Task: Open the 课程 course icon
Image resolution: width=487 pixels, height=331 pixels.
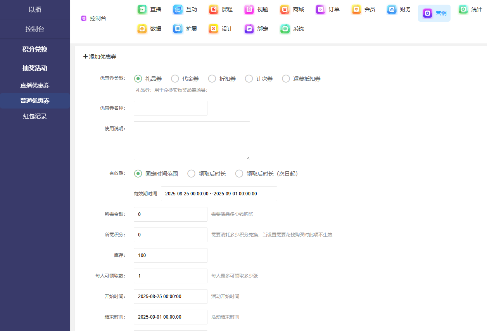Action: [x=214, y=9]
